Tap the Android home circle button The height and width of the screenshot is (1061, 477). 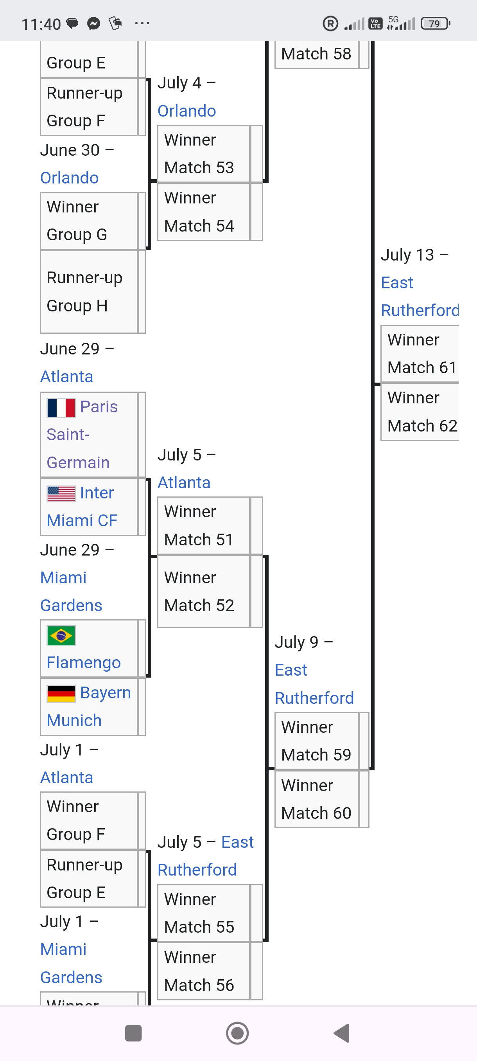[237, 1033]
